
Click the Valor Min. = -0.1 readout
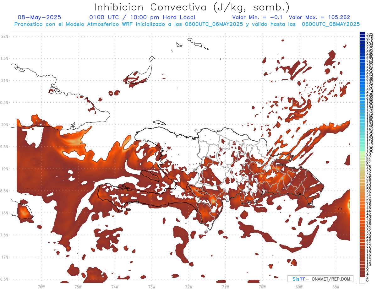257,17
